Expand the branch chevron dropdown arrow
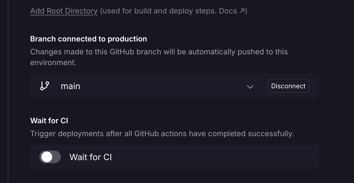 pos(250,87)
